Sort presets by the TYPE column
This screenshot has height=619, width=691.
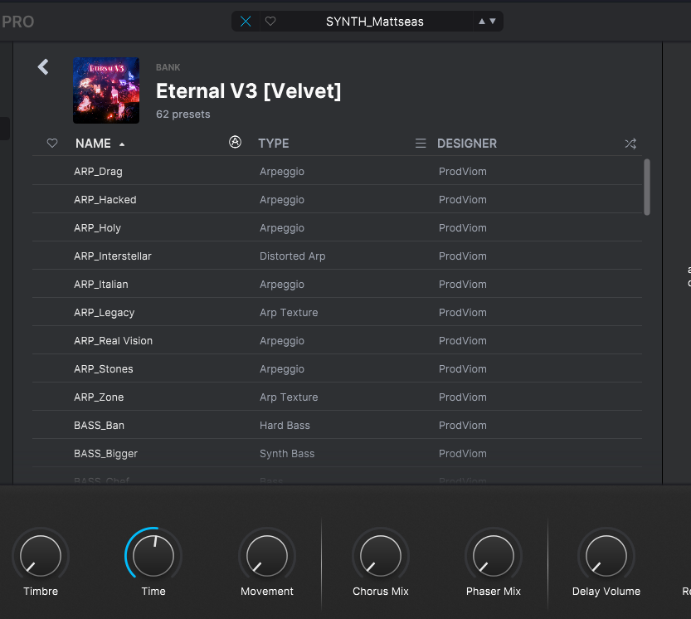[x=274, y=144]
